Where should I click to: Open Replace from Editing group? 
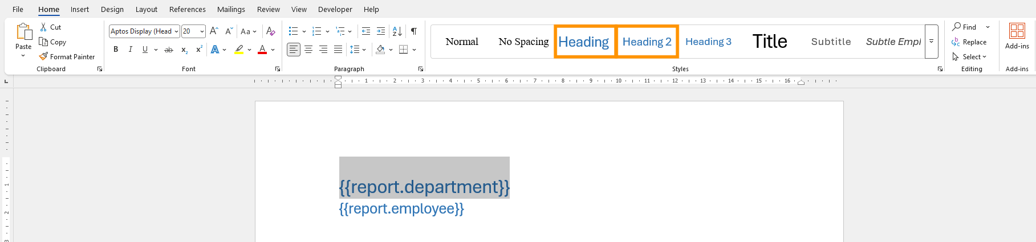pyautogui.click(x=969, y=42)
